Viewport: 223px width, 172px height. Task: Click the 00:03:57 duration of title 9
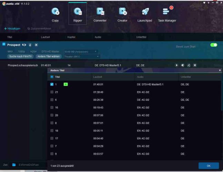point(98,154)
